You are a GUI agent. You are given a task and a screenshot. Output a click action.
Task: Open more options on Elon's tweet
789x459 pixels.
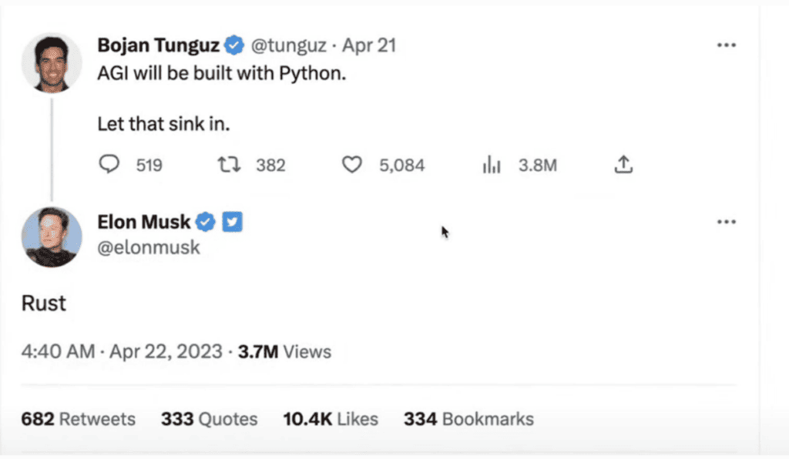(726, 222)
